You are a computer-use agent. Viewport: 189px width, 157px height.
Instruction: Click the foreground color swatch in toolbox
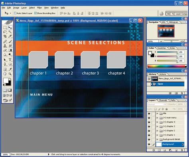pyautogui.click(x=6, y=80)
